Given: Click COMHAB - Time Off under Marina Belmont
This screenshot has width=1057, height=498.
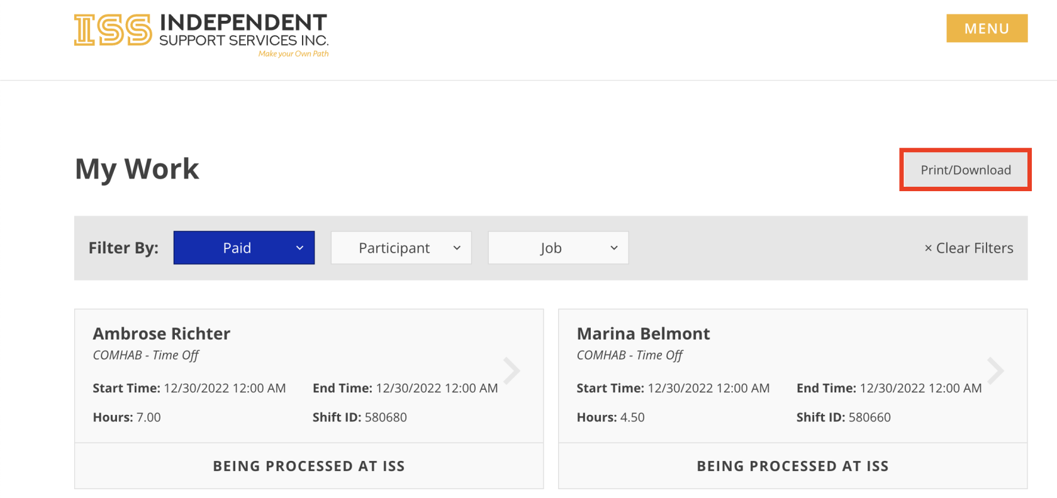Looking at the screenshot, I should [630, 355].
